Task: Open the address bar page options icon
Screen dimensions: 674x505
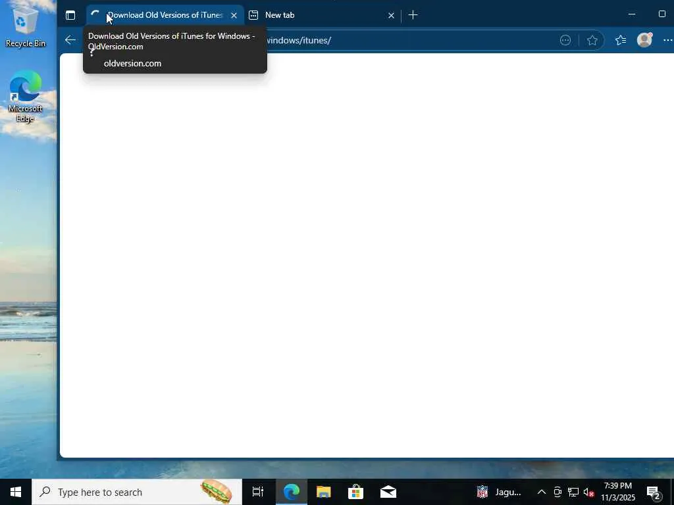Action: coord(565,40)
